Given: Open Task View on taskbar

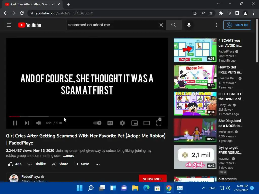Looking at the screenshot, I should [x=102, y=188].
